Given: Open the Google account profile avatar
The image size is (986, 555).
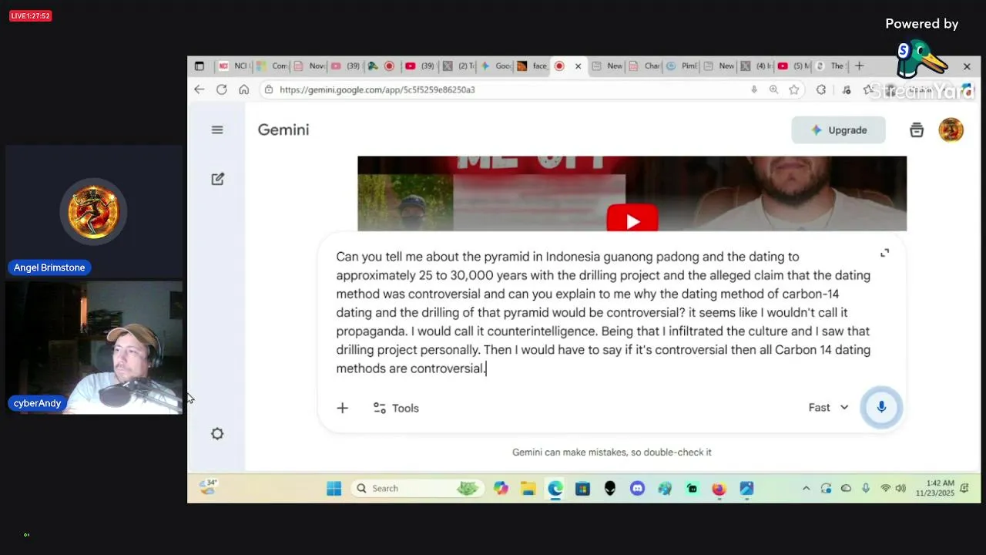Looking at the screenshot, I should tap(951, 130).
